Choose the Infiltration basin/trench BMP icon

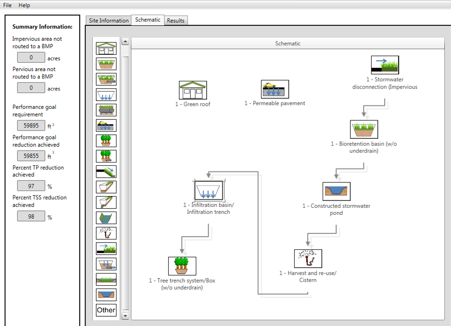[106, 95]
